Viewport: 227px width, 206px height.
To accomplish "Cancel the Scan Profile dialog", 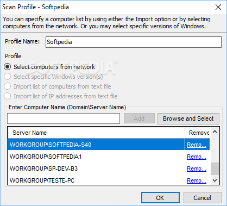I will coord(203,198).
